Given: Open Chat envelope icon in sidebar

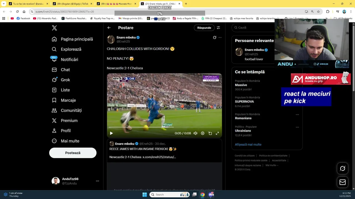Looking at the screenshot, I should pyautogui.click(x=54, y=70).
